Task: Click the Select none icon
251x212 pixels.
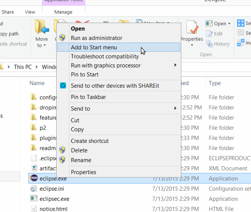Action: tap(241, 33)
